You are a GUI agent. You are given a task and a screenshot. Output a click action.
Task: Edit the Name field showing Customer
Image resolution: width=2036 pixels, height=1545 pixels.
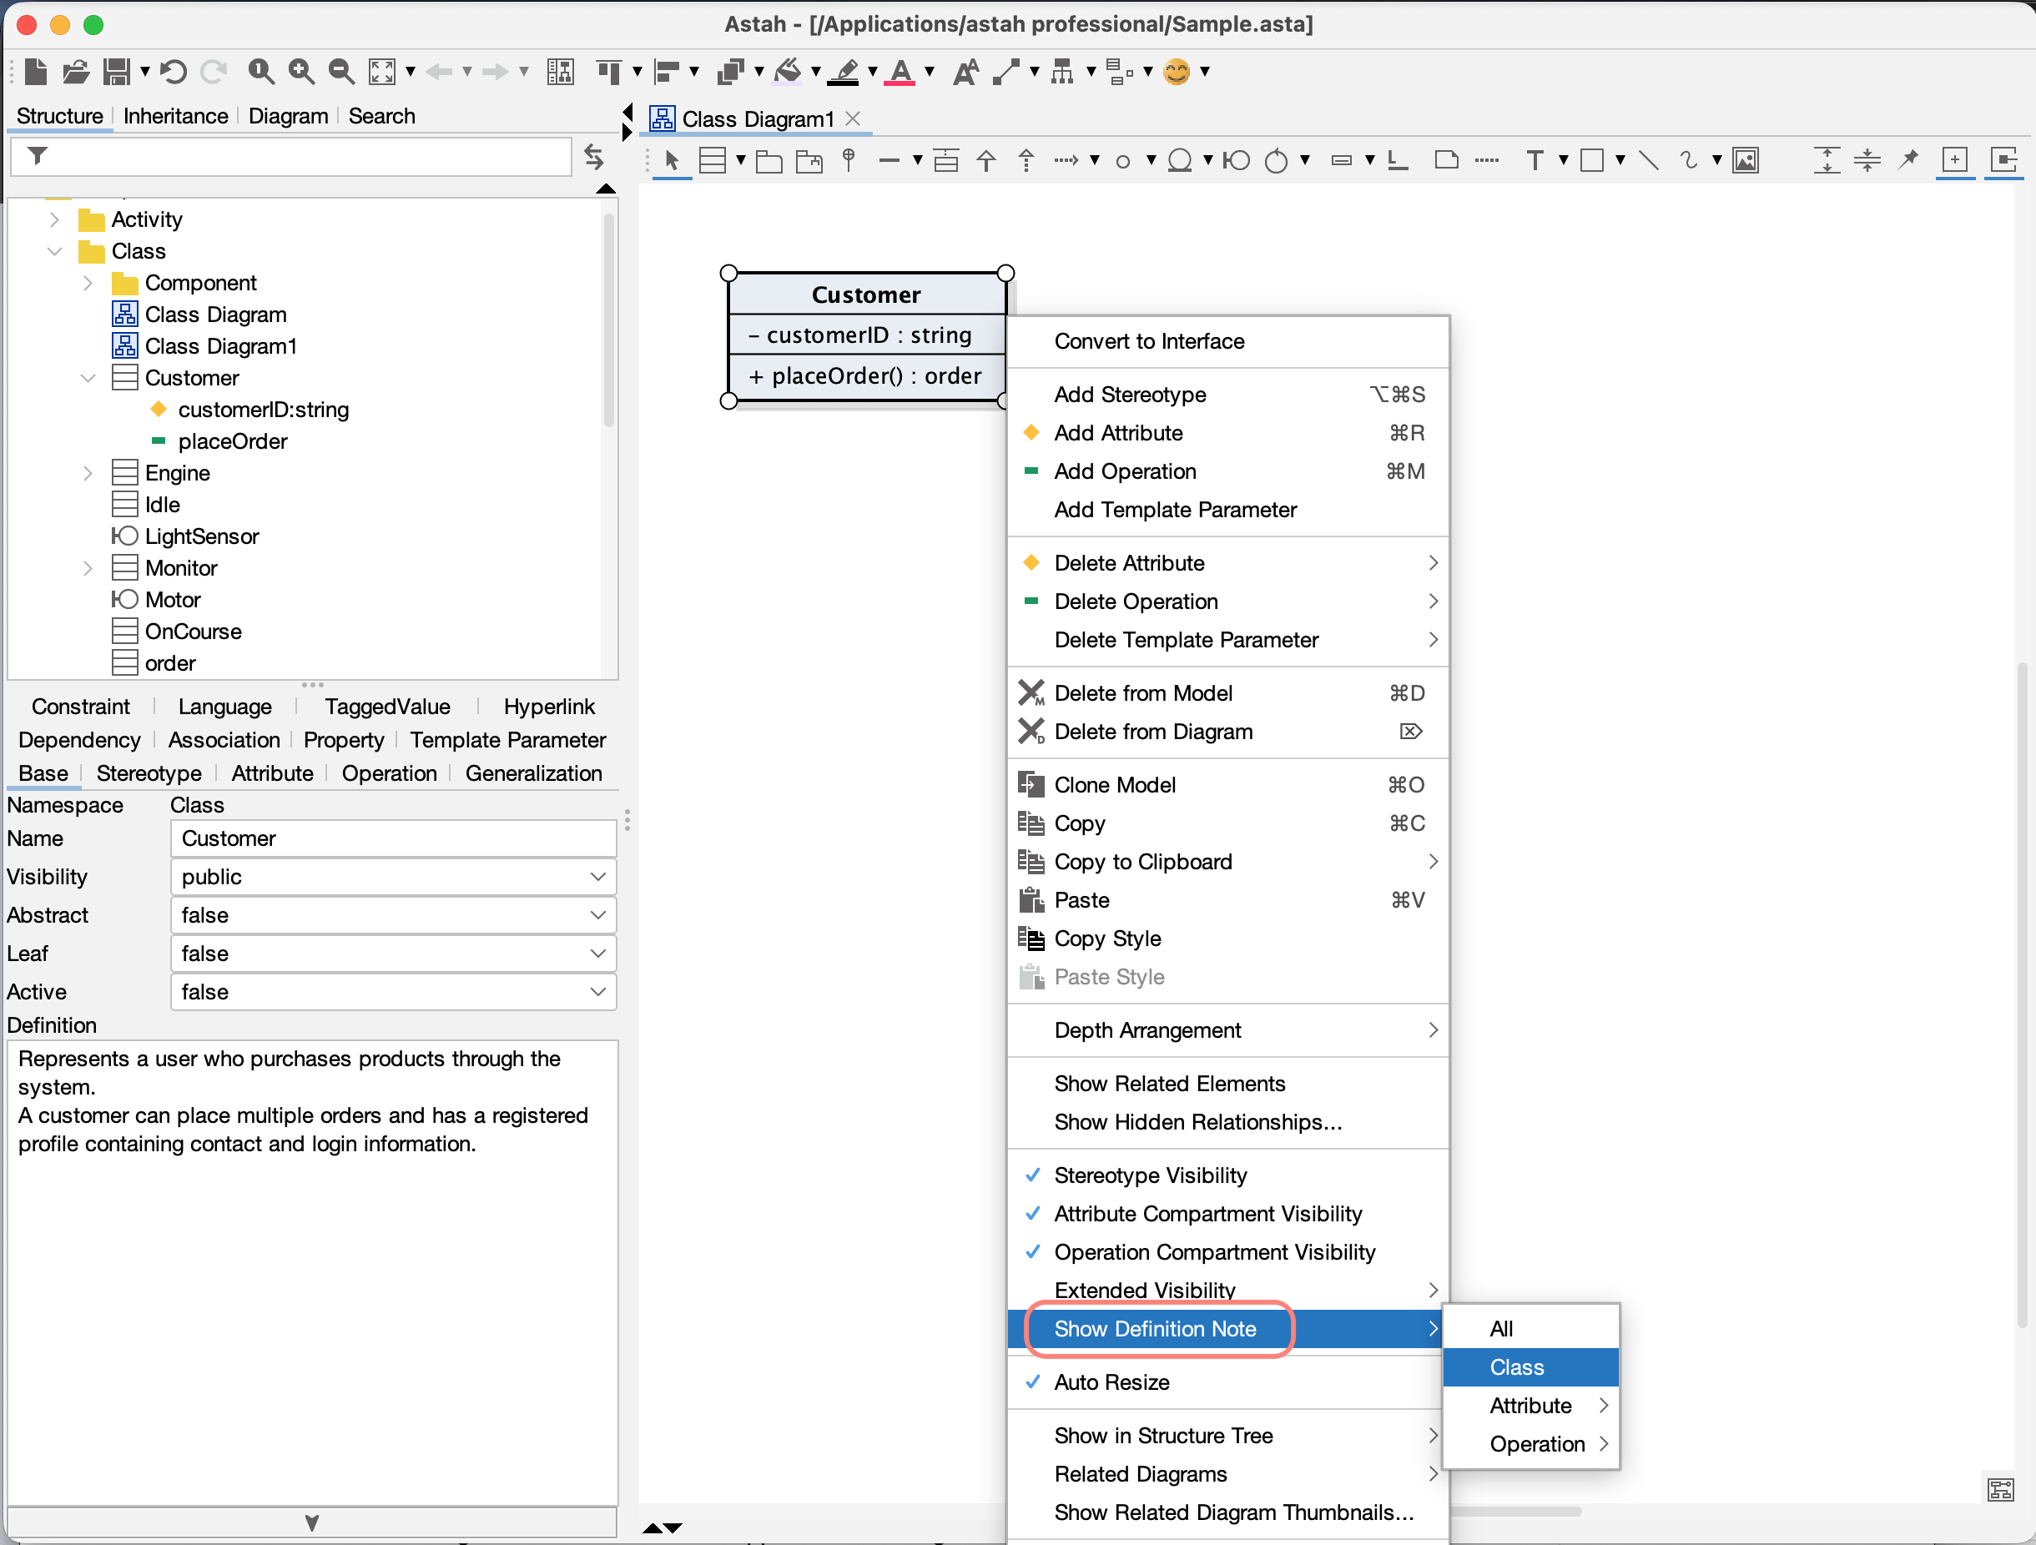pos(393,838)
